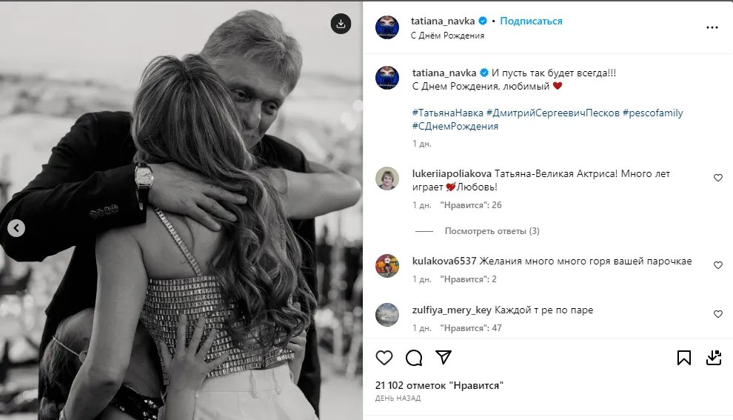This screenshot has width=733, height=420.
Task: Open the #ТатьянаНавка hashtag
Action: coord(446,113)
